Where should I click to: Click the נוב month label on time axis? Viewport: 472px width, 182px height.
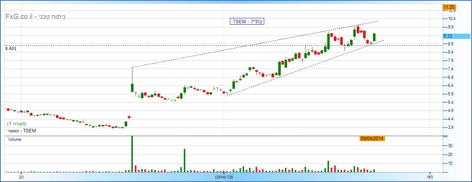point(20,177)
